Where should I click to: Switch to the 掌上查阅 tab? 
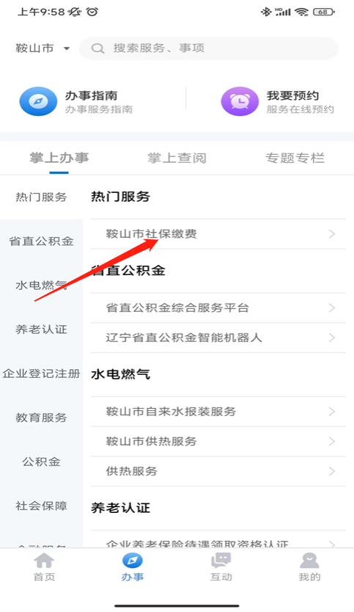(x=177, y=158)
